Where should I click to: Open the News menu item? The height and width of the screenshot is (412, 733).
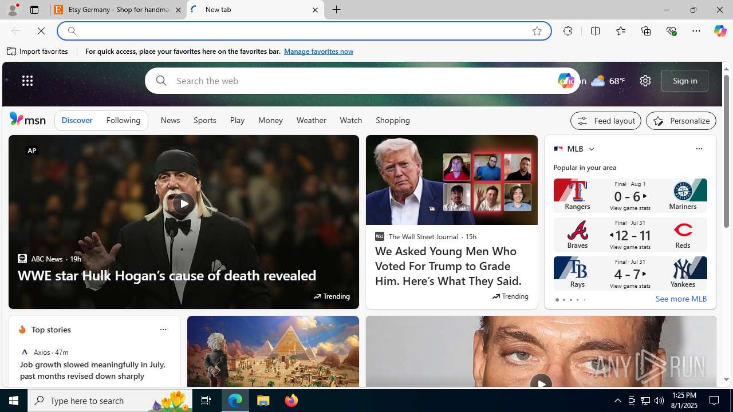pyautogui.click(x=170, y=121)
